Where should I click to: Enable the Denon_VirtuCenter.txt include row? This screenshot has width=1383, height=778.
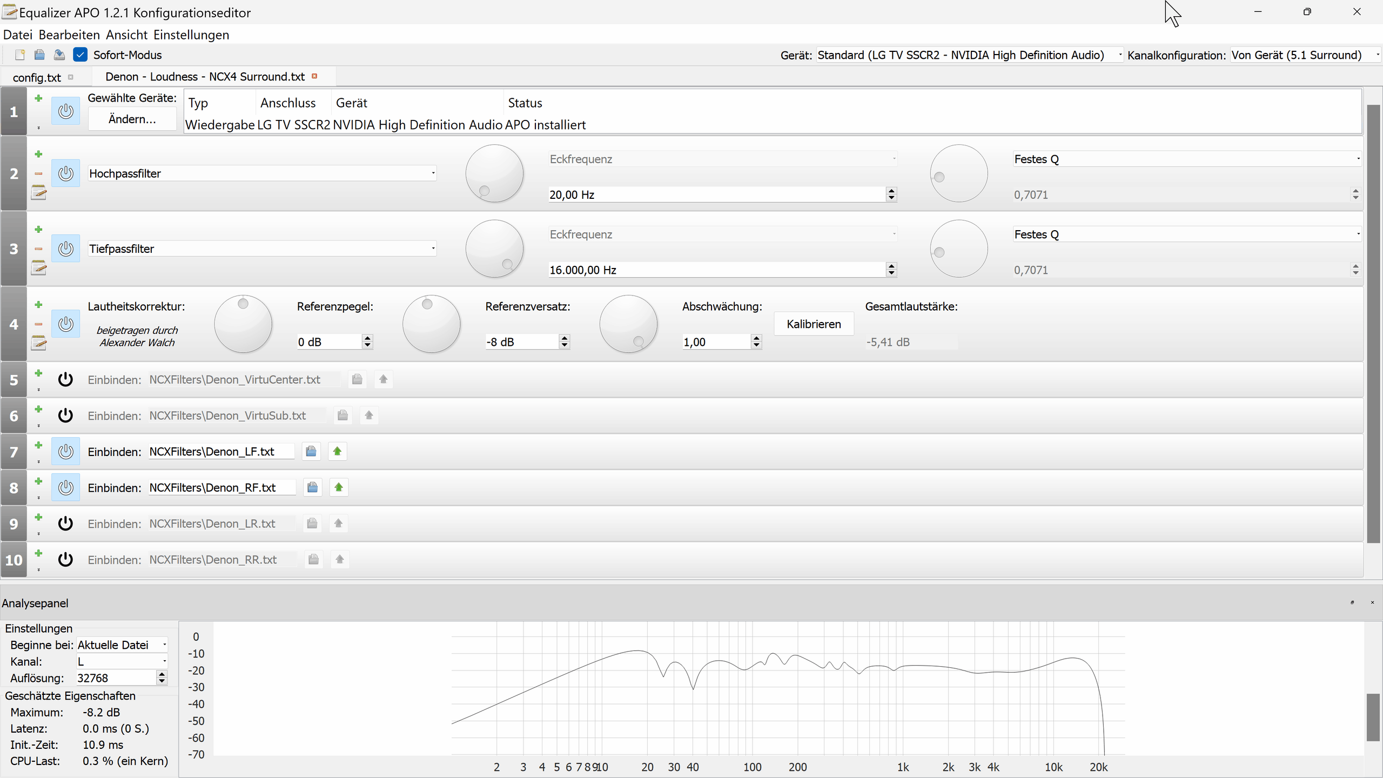[x=65, y=379]
